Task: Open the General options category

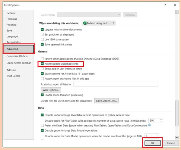Action: coord(11,13)
